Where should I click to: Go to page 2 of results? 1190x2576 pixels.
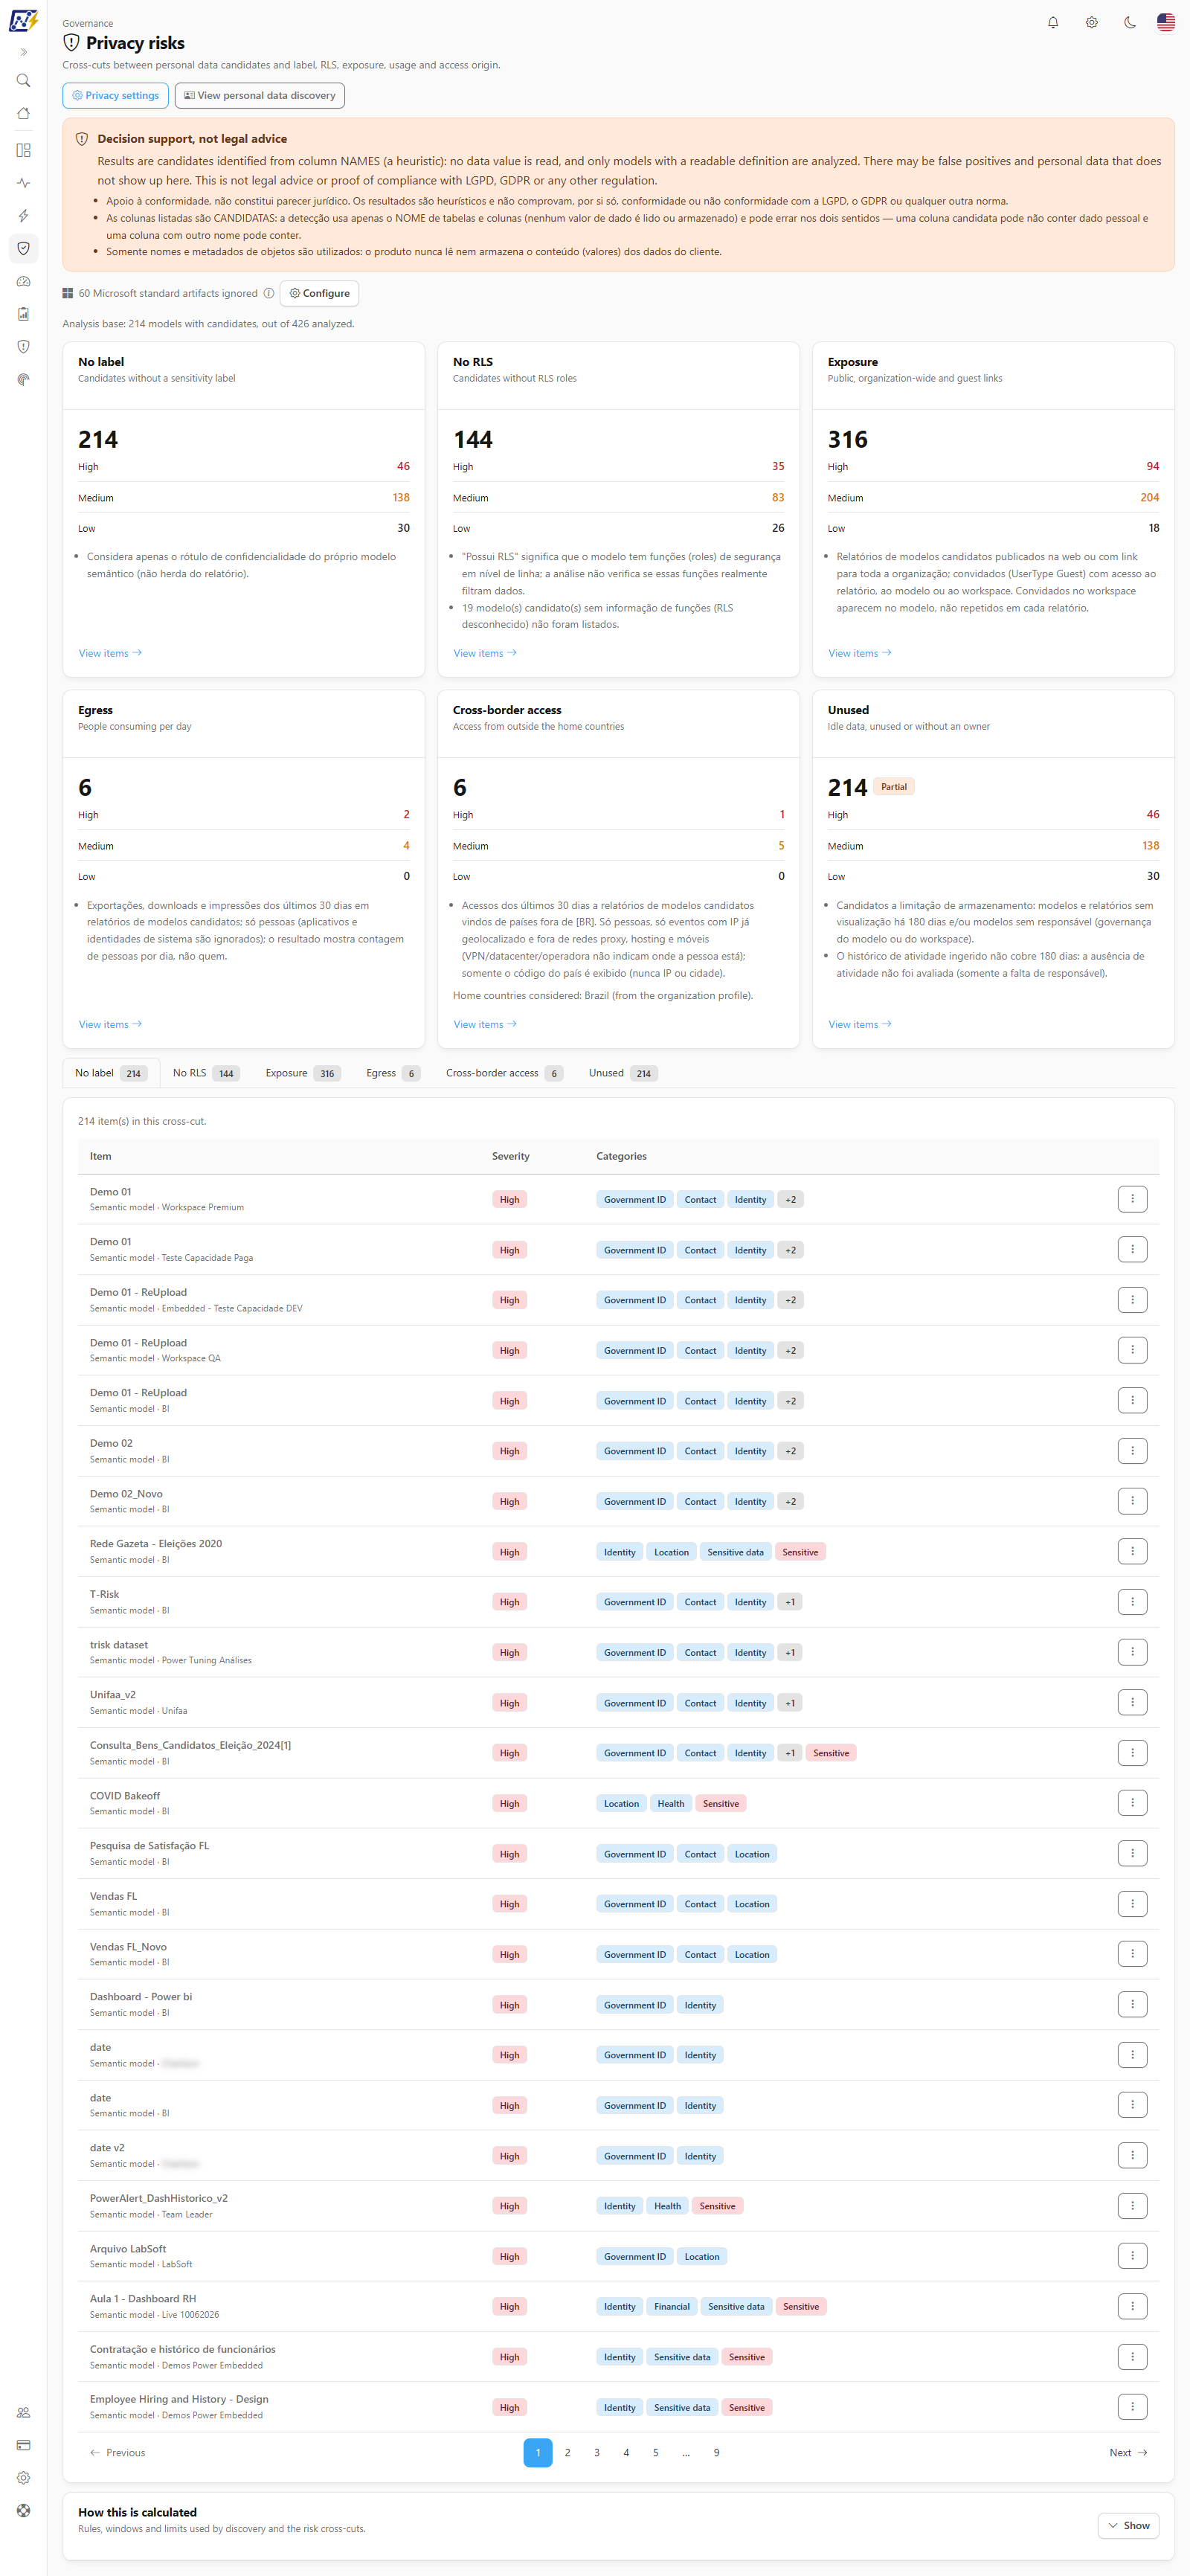click(x=567, y=2452)
